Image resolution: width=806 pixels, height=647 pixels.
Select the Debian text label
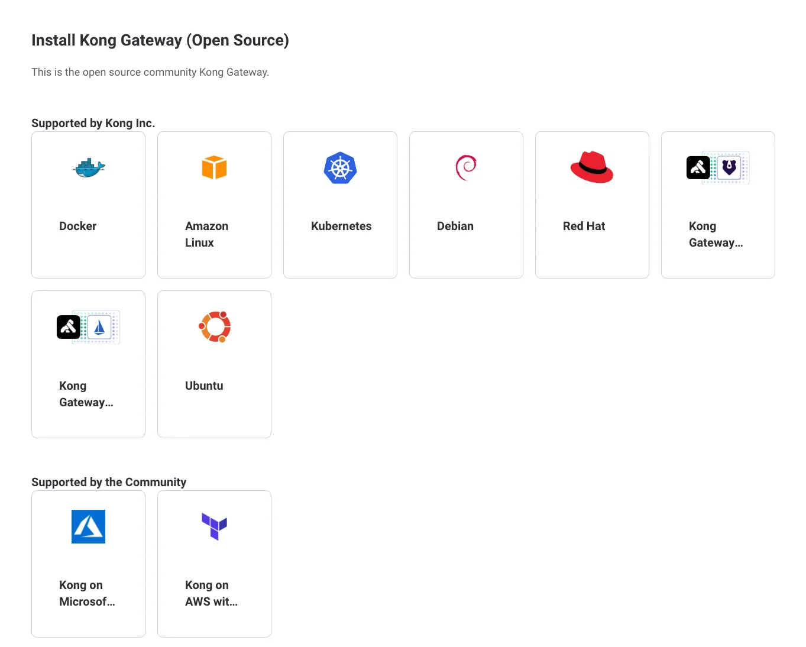pos(455,227)
